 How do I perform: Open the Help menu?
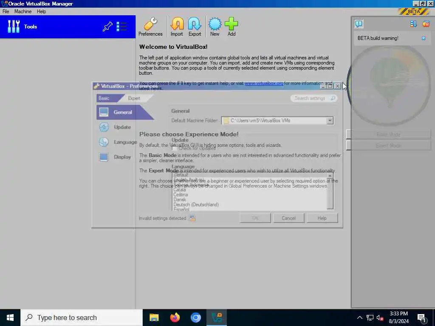click(41, 11)
